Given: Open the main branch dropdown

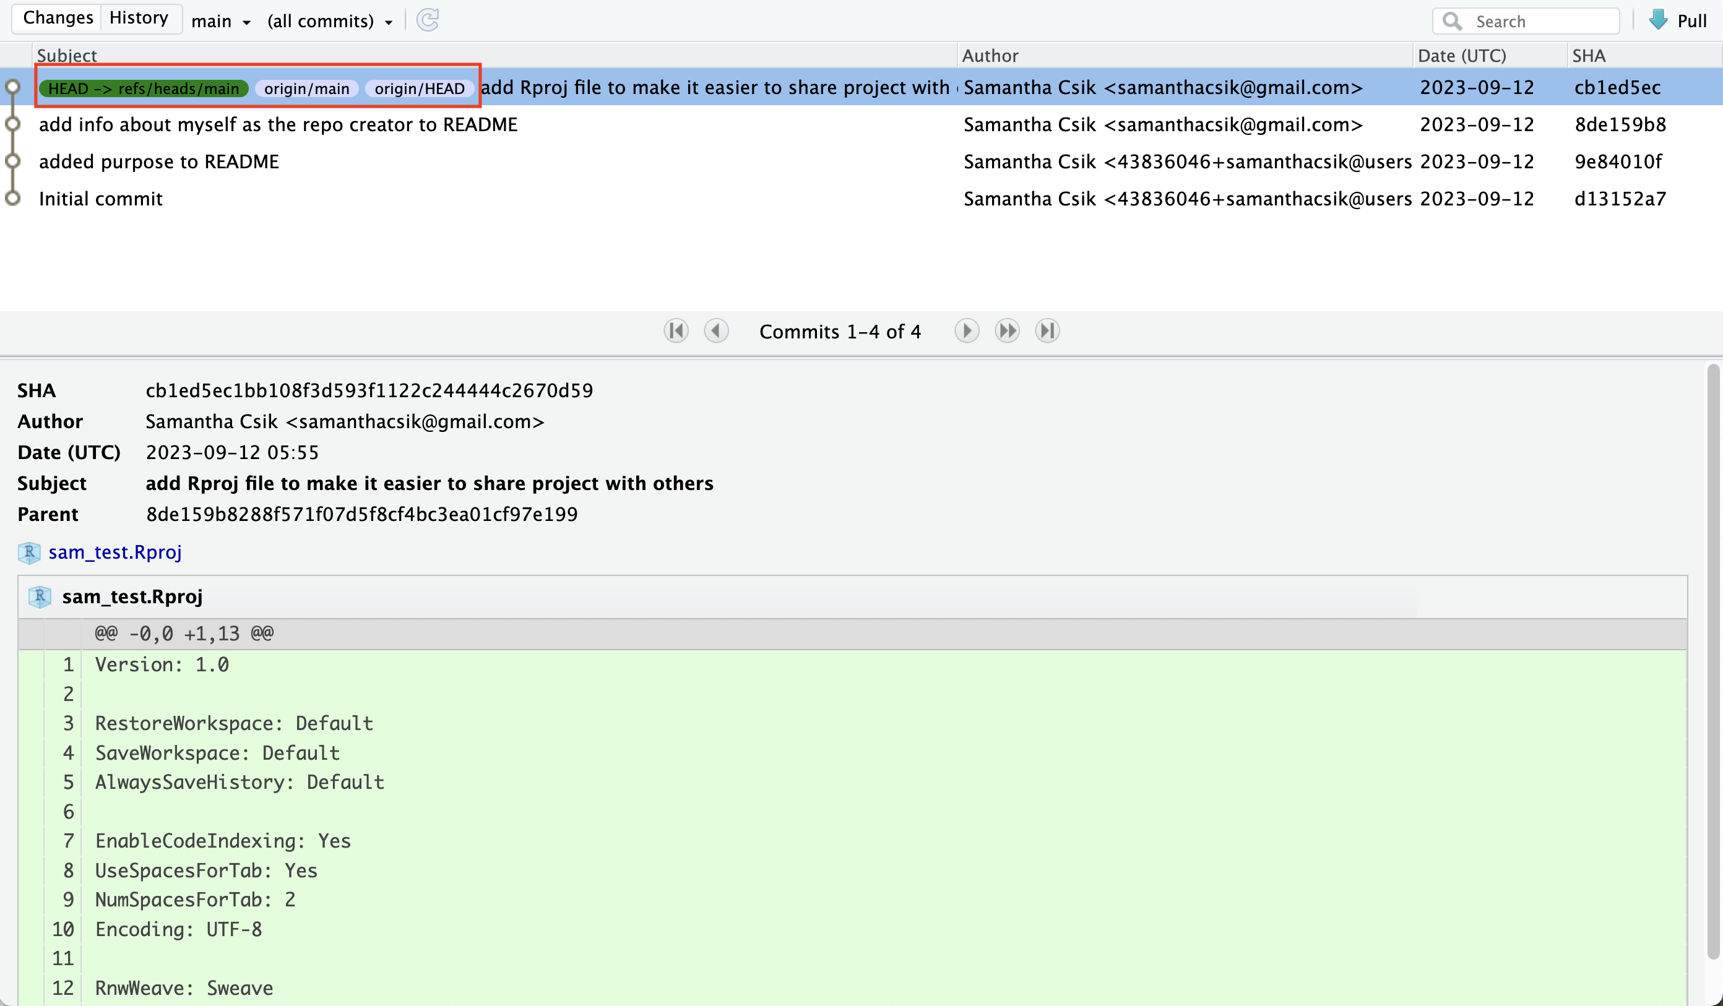Looking at the screenshot, I should [x=221, y=21].
